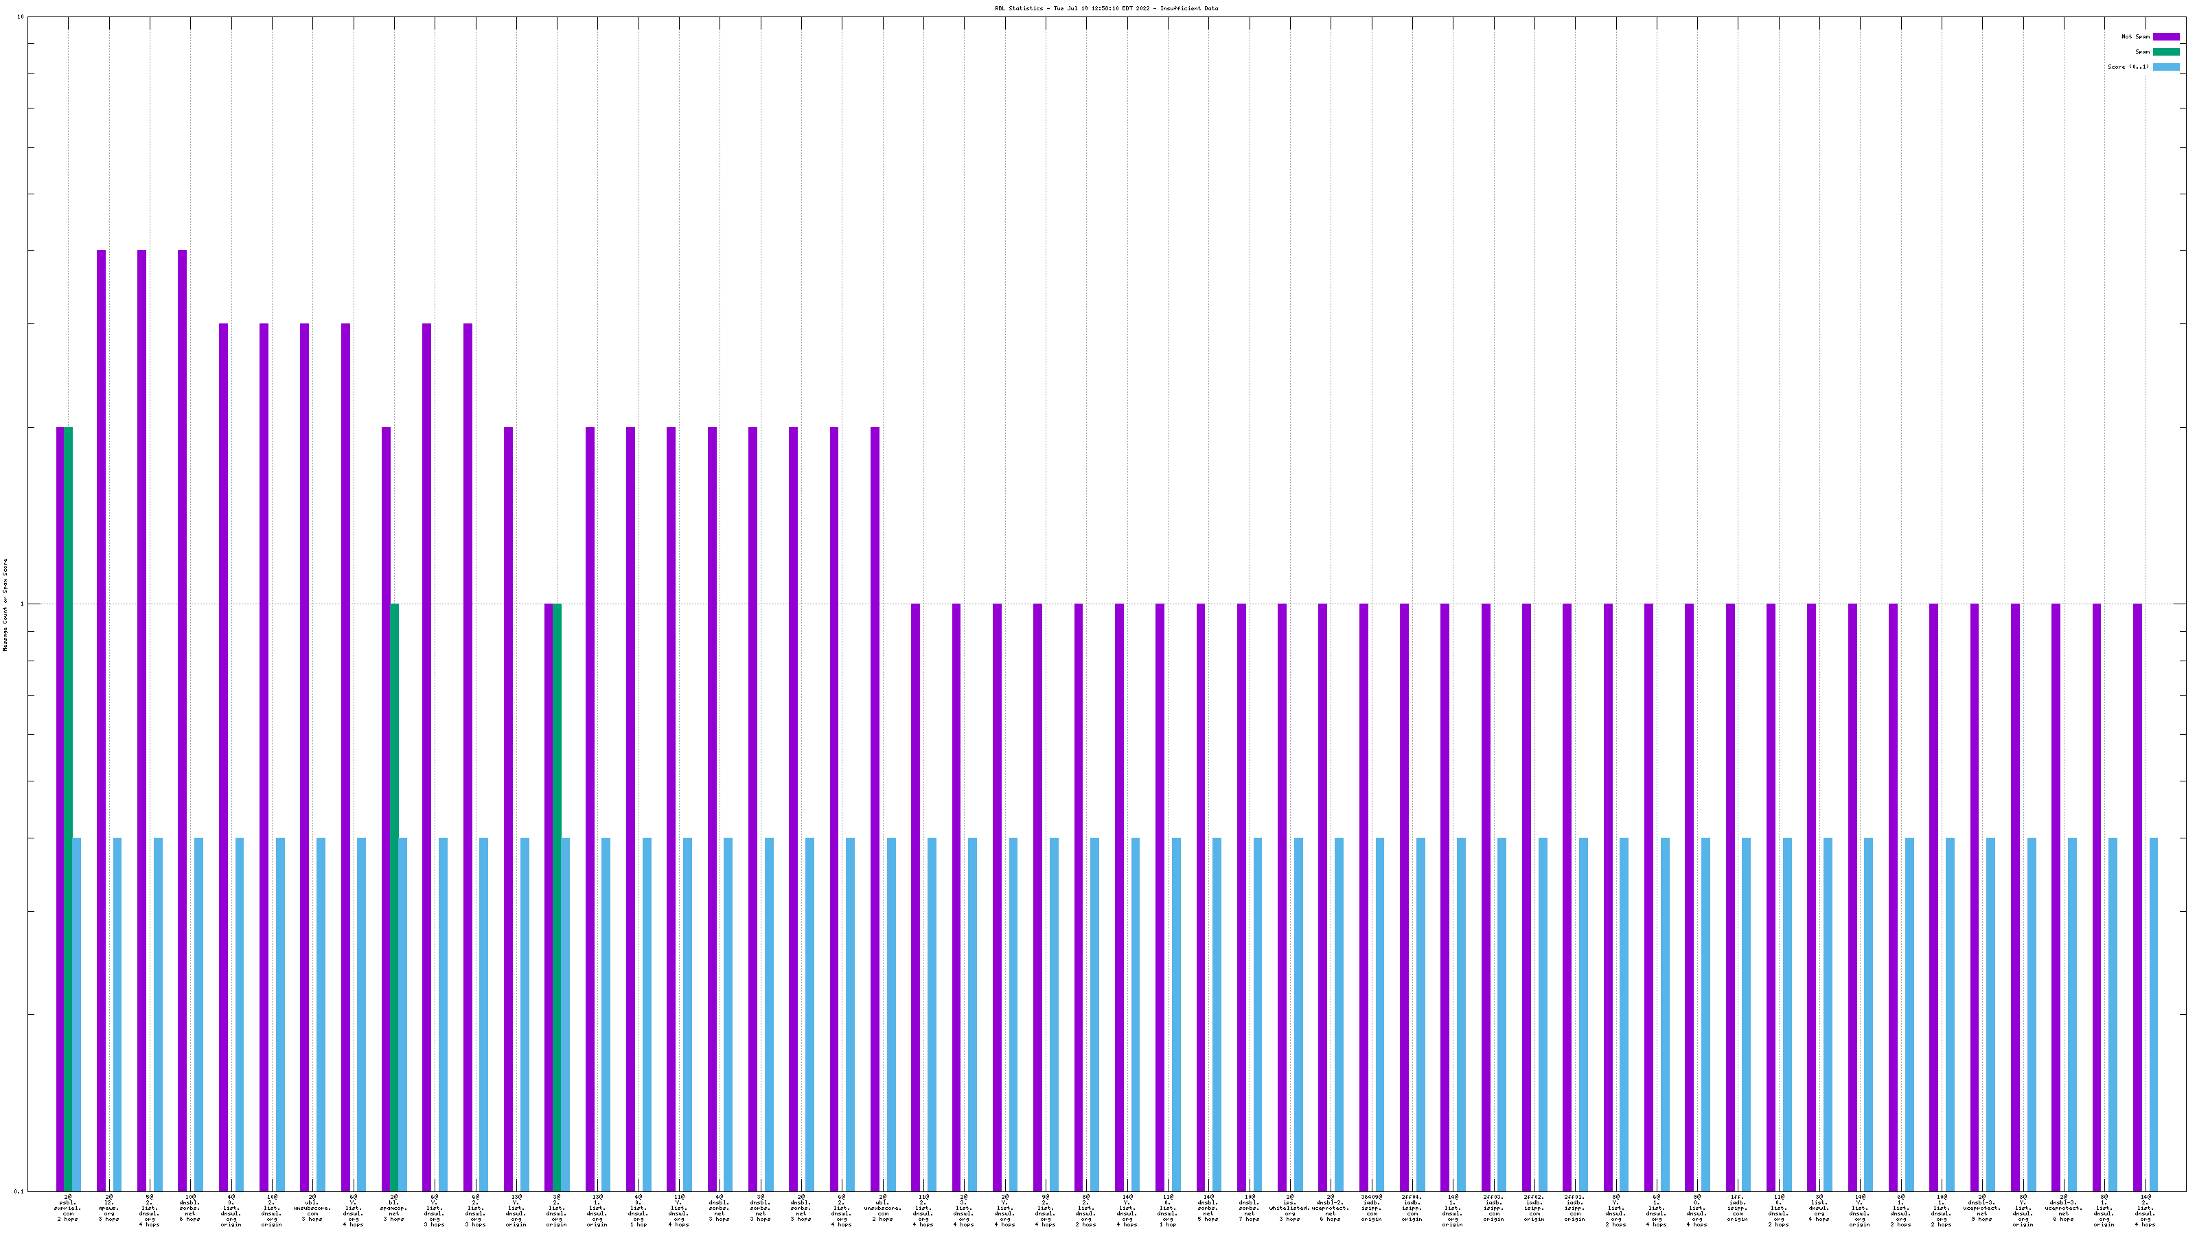This screenshot has height=1236, width=2197.
Task: Click the Message Count or Spam Score axis title
Action: (5, 605)
